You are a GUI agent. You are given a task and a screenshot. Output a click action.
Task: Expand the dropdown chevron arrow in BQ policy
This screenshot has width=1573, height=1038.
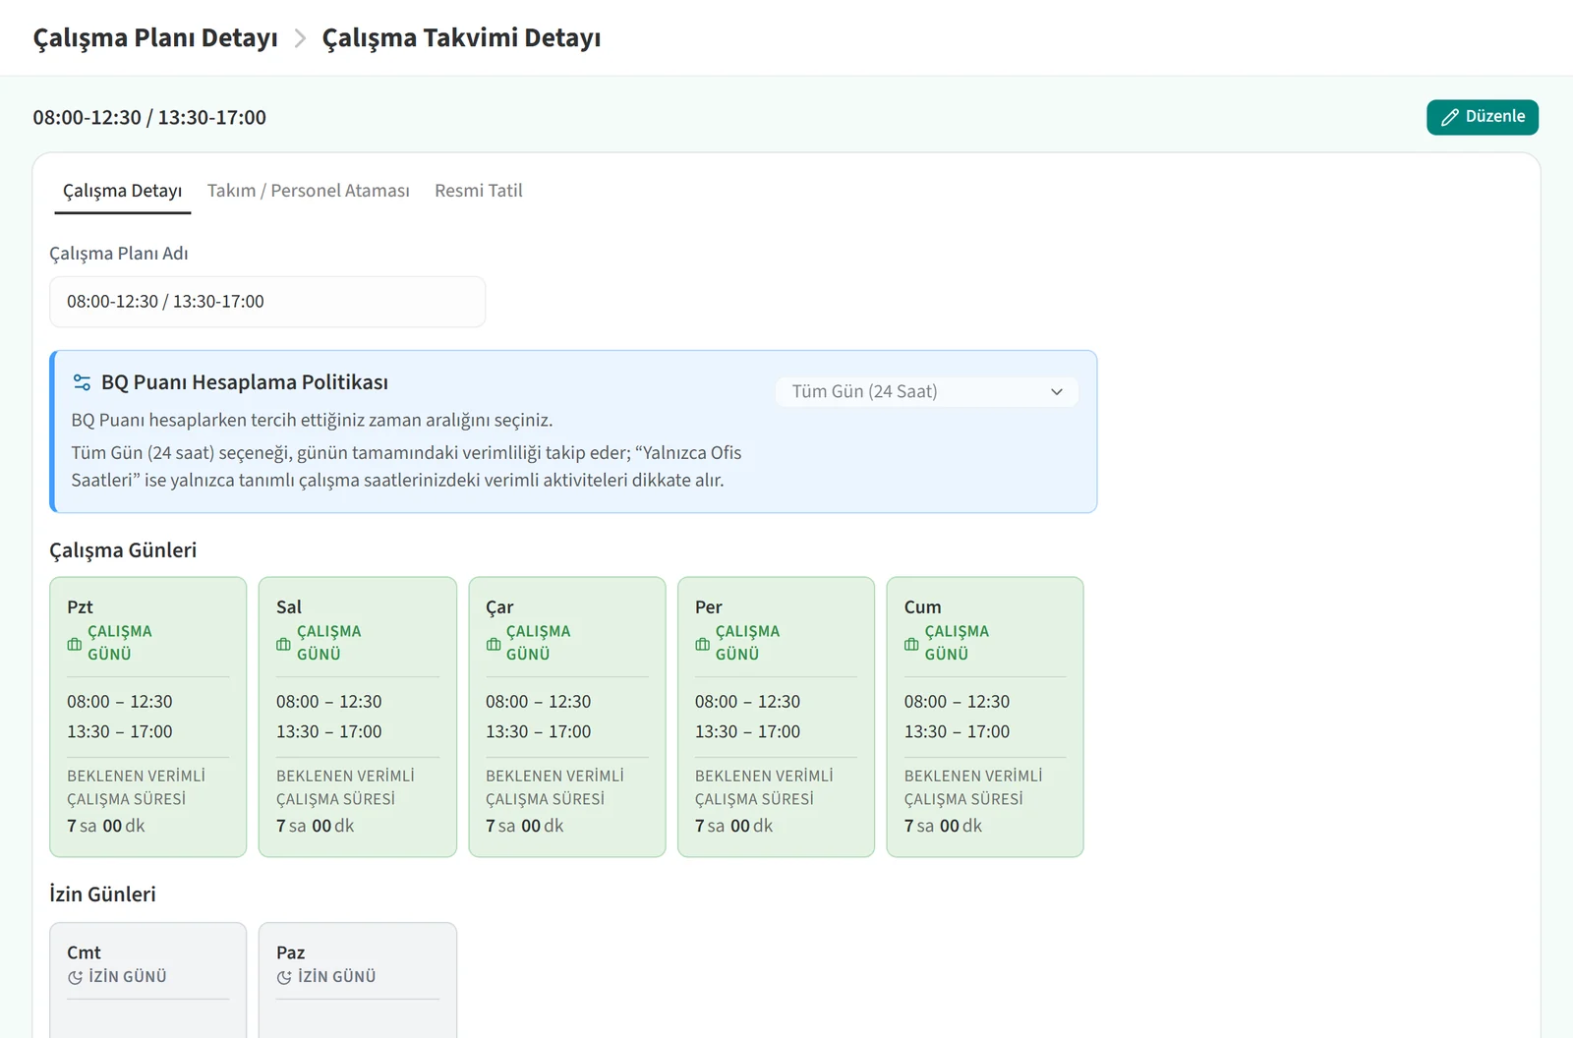1057,391
